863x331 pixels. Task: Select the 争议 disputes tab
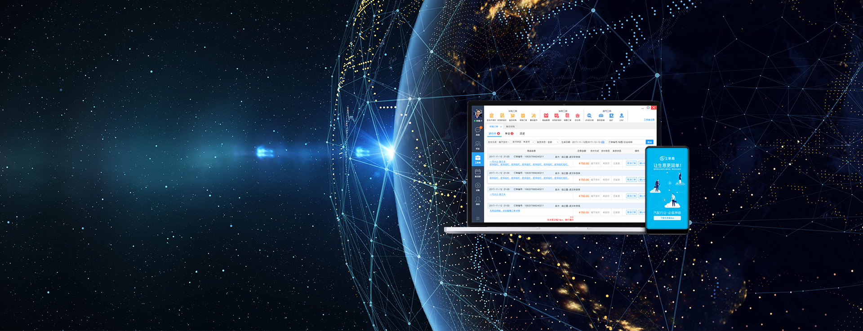coord(509,134)
